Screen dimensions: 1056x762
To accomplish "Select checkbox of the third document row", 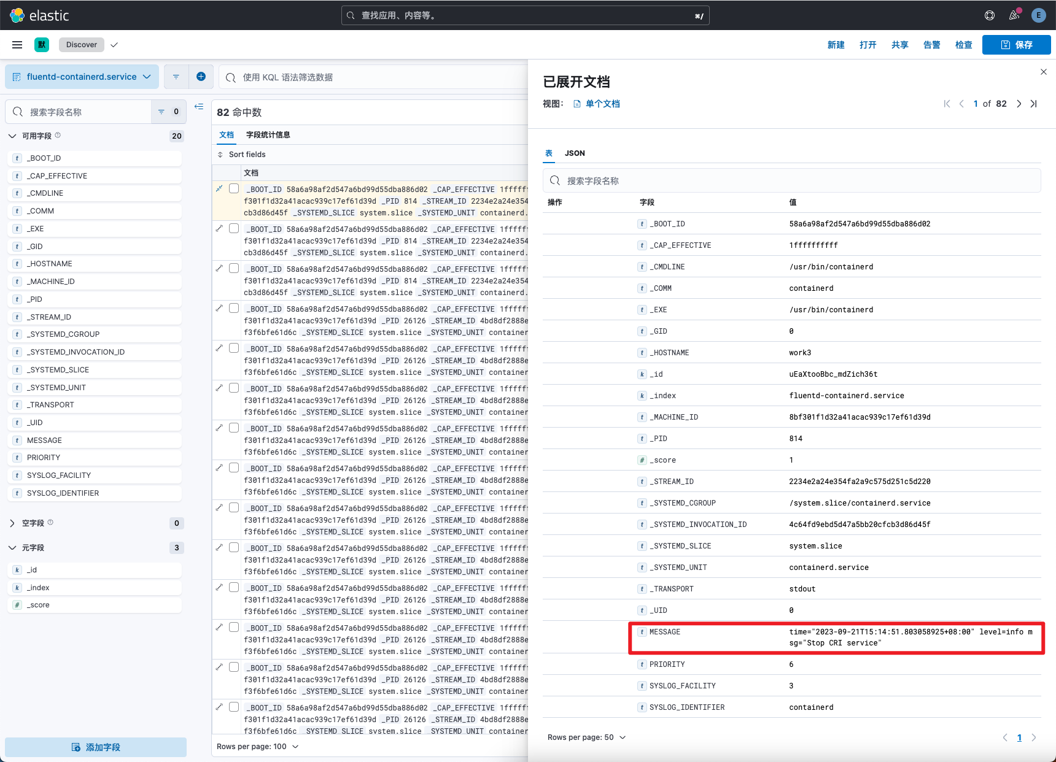I will pos(234,269).
